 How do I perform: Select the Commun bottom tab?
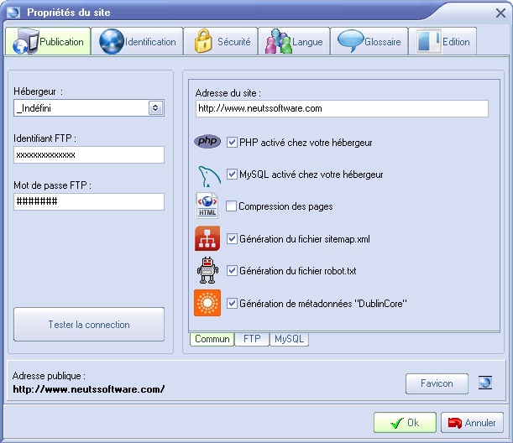pos(212,339)
